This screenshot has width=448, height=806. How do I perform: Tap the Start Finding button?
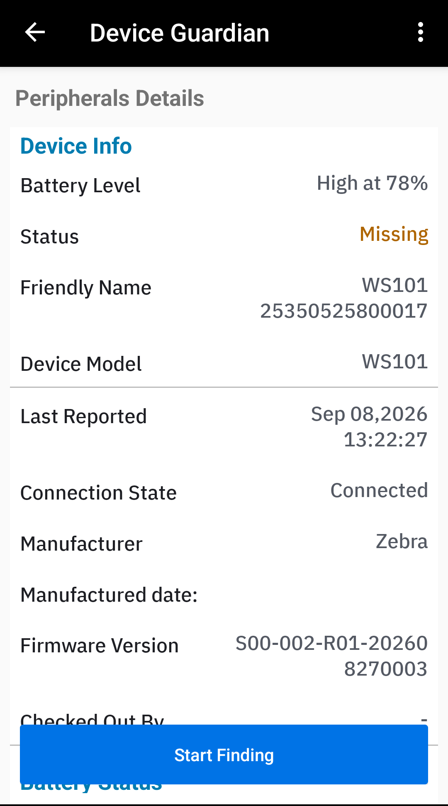[224, 755]
